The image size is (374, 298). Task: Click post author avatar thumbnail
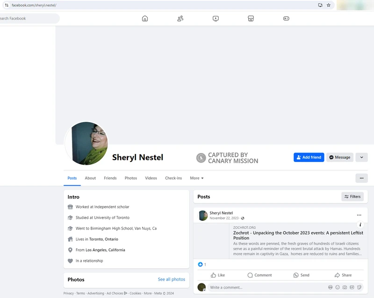[203, 216]
